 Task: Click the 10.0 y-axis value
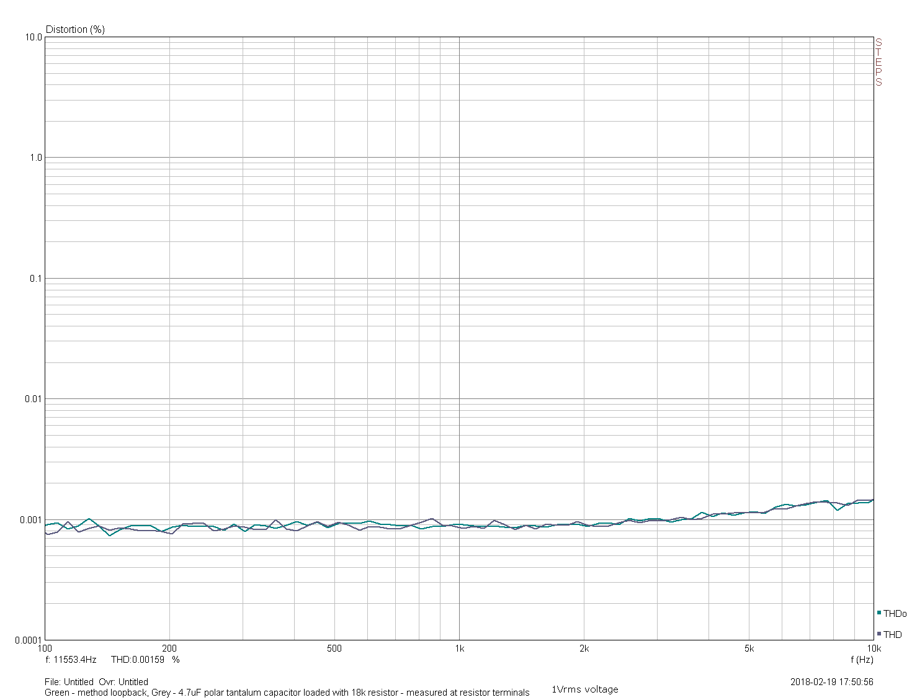pos(34,37)
